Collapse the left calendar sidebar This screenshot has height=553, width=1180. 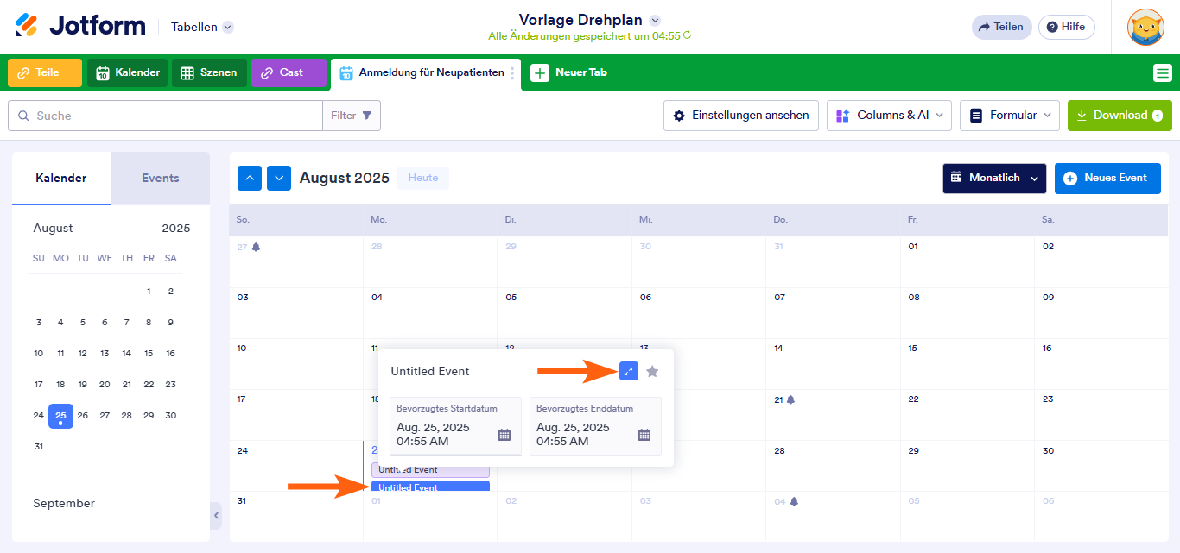tap(216, 515)
